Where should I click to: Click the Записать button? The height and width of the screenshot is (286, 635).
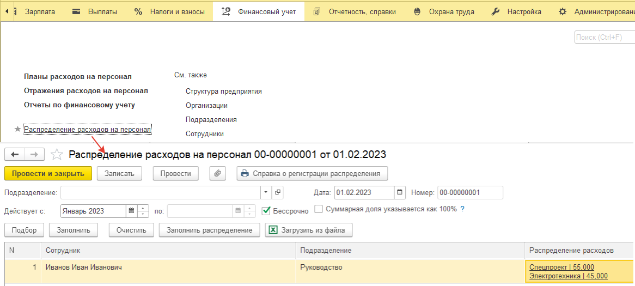coord(119,173)
